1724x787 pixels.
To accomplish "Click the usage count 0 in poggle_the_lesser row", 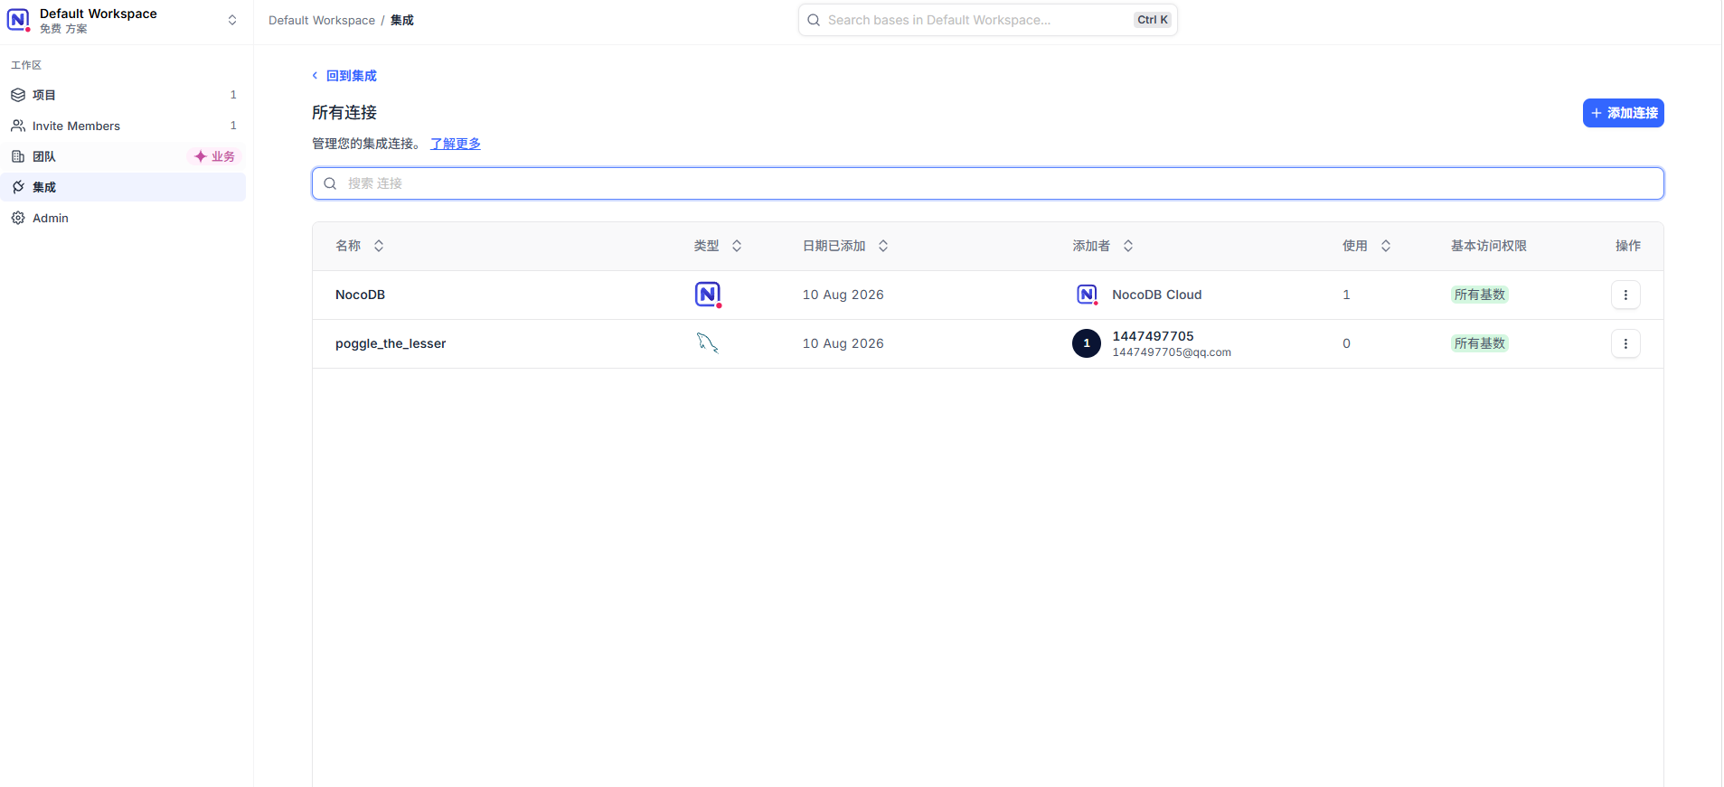I will click(x=1346, y=343).
